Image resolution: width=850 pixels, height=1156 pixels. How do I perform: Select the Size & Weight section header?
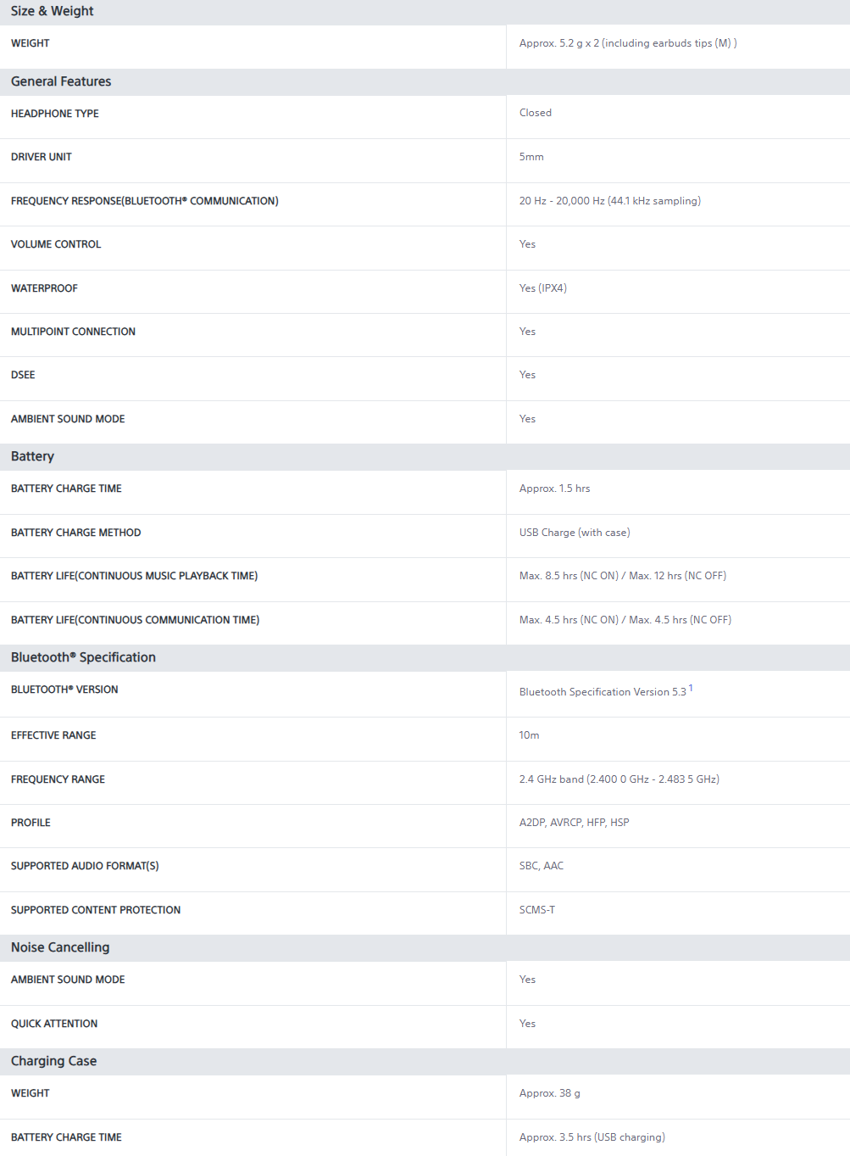53,11
